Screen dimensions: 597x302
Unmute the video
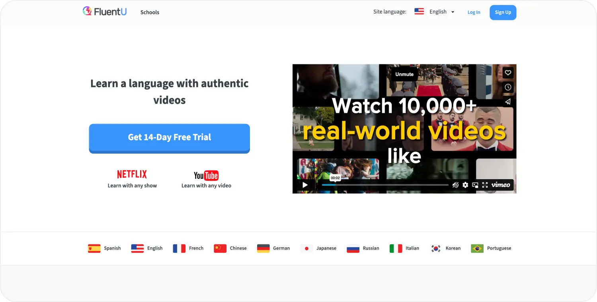coord(404,74)
